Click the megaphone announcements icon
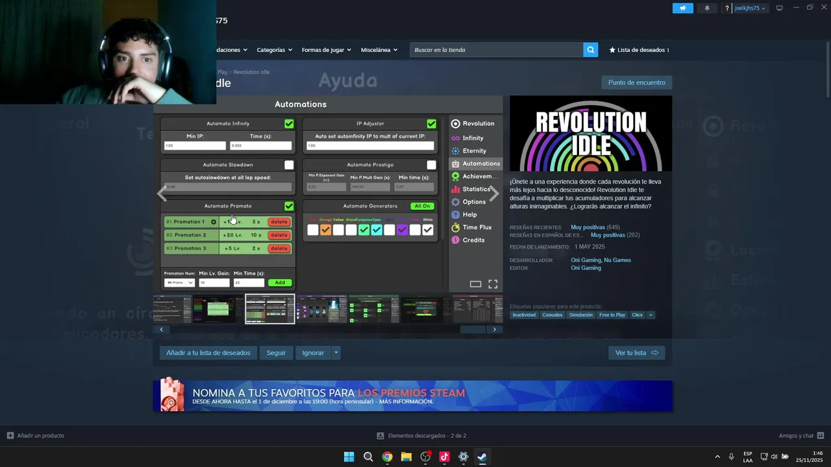This screenshot has height=467, width=831. coord(682,8)
